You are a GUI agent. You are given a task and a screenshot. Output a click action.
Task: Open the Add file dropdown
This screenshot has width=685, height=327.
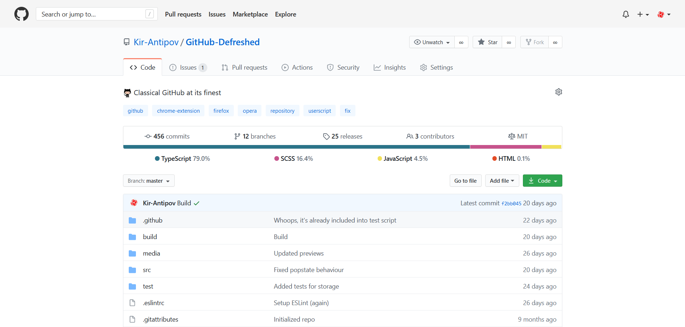502,181
